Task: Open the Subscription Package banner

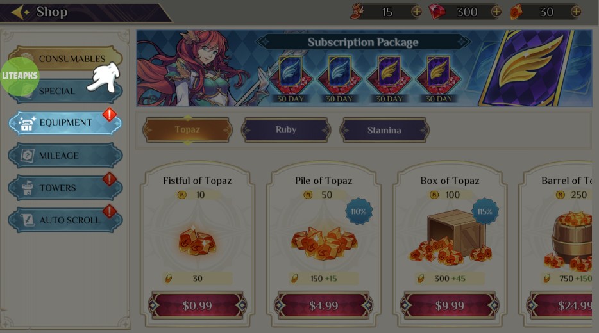Action: point(364,69)
